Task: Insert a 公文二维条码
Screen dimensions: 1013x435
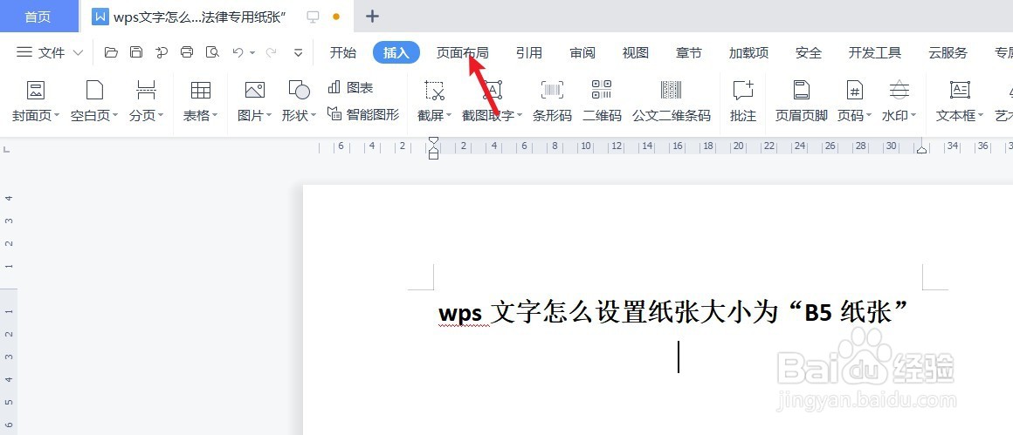Action: tap(672, 90)
